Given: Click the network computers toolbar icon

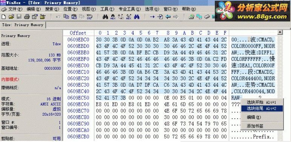Looking at the screenshot, I should [x=199, y=17].
